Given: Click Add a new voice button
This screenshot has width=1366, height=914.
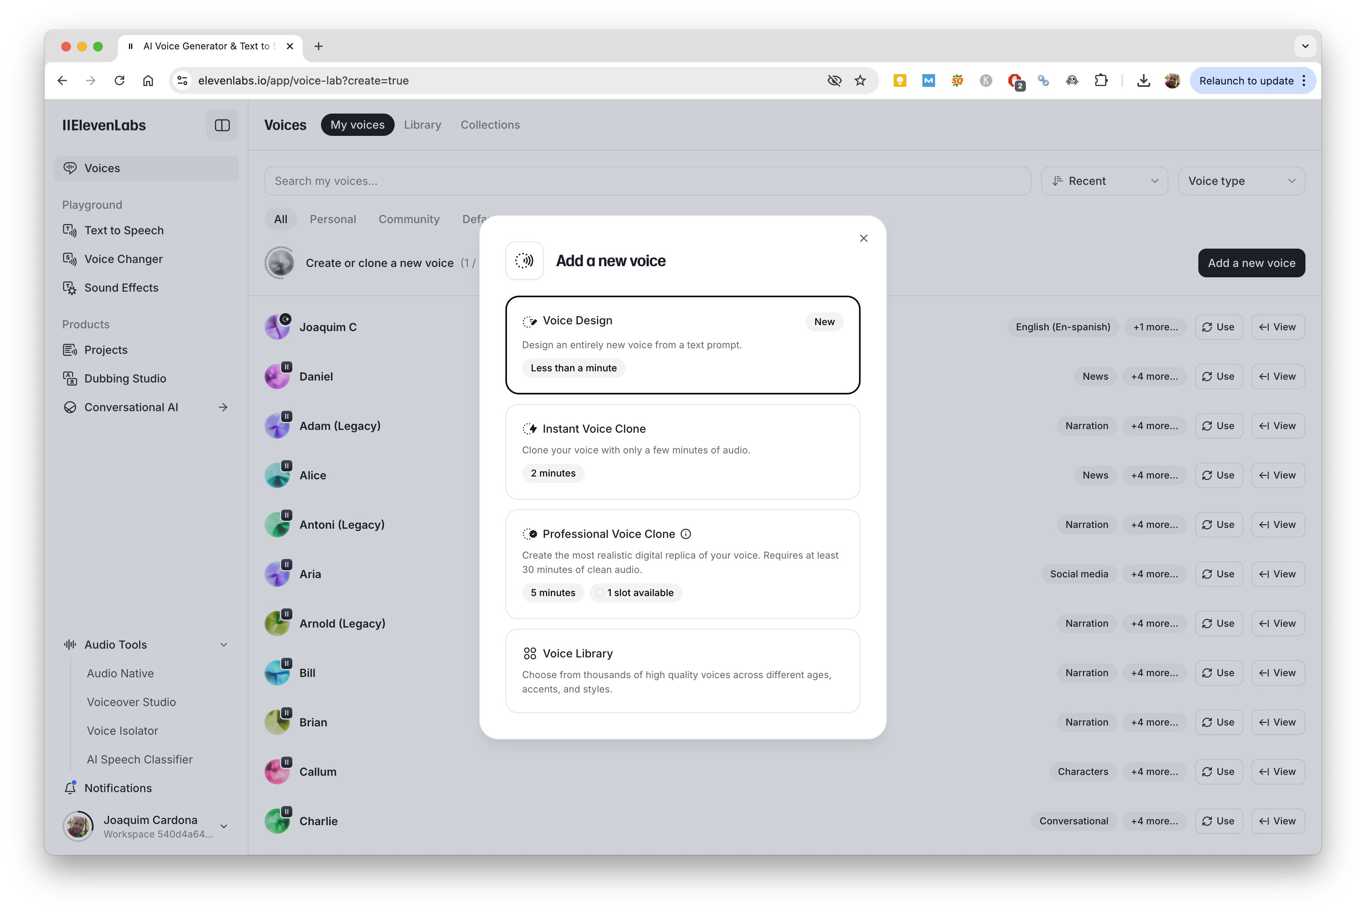Looking at the screenshot, I should [1251, 263].
